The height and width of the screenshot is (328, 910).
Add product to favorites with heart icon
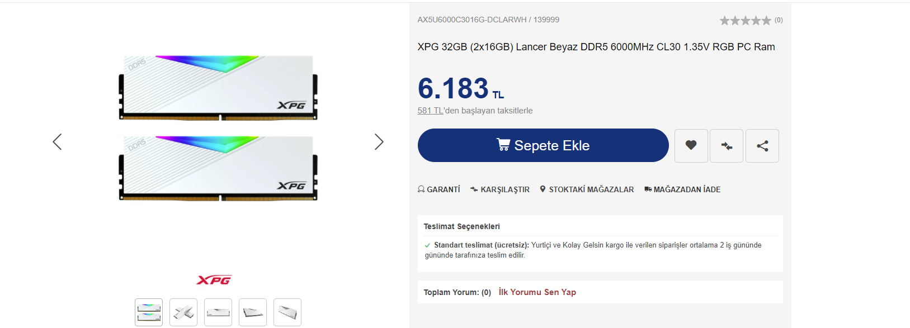click(x=691, y=146)
